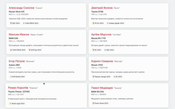Click the gold medal icon on Сибирь Дрифт 2023
175x109 pixels.
click(x=108, y=23)
